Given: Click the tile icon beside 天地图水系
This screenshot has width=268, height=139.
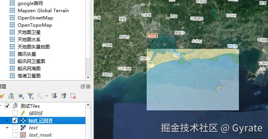Looking at the screenshot, I should coord(12,39).
